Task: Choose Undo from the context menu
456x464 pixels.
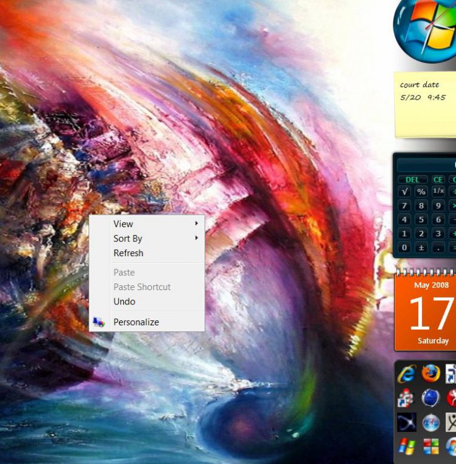Action: click(x=147, y=301)
